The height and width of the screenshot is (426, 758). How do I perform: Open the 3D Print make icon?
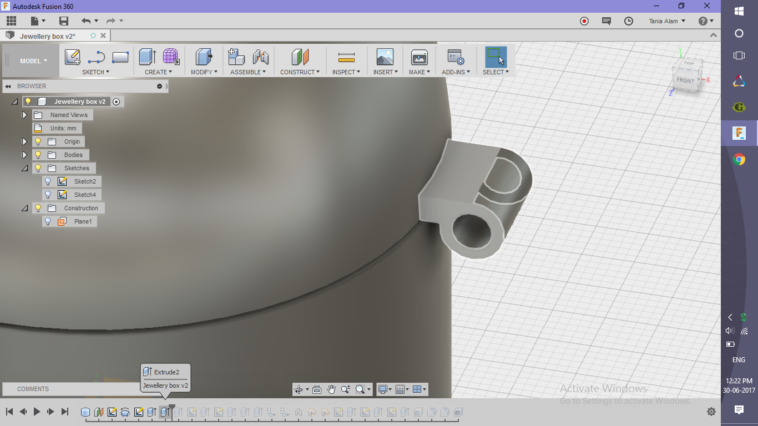pos(419,57)
